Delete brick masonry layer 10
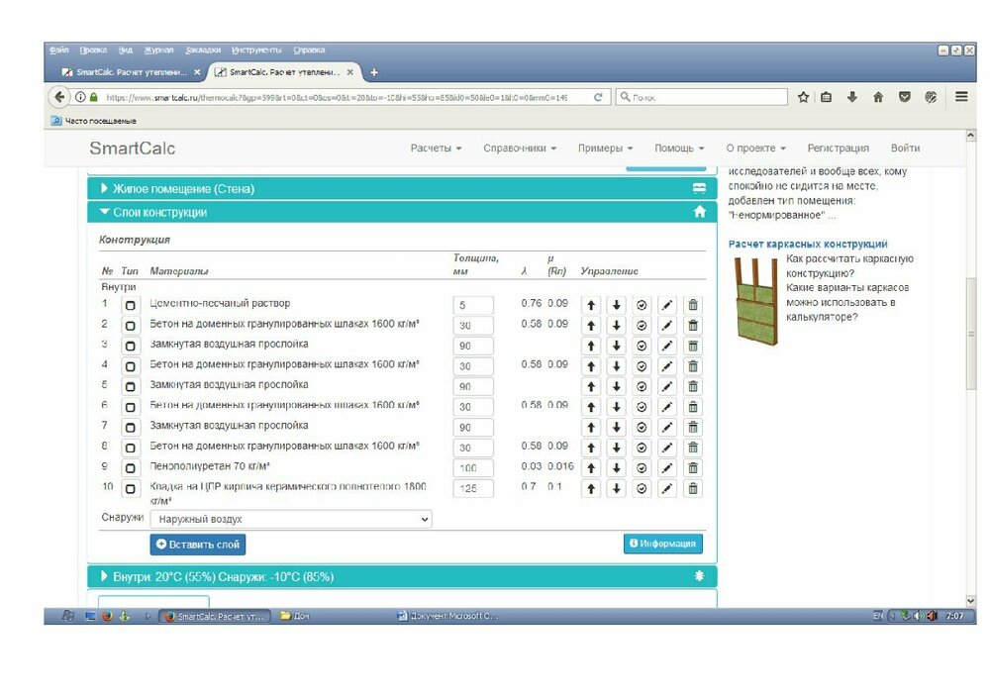990x699 pixels. [x=693, y=489]
